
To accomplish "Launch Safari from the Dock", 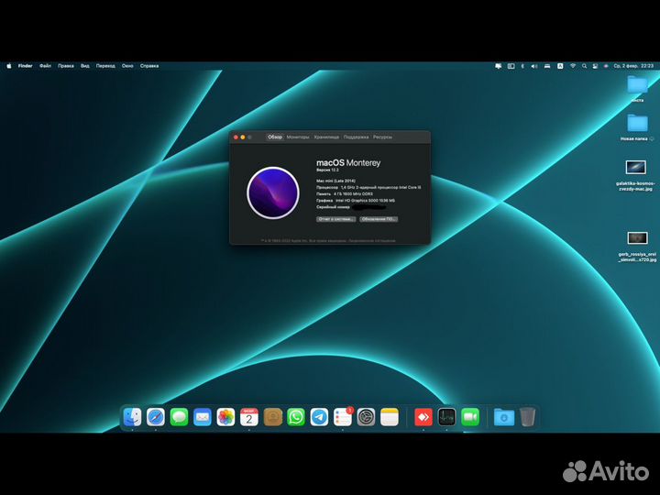I will coord(156,417).
